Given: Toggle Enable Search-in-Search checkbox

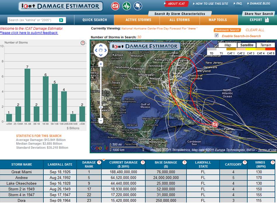Looking at the screenshot, I should pos(217,35).
